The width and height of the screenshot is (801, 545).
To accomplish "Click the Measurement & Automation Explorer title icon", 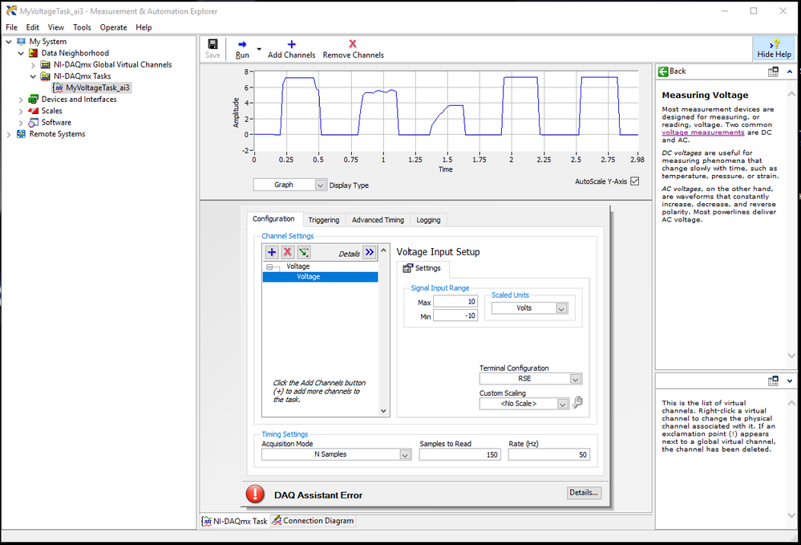I will click(11, 10).
